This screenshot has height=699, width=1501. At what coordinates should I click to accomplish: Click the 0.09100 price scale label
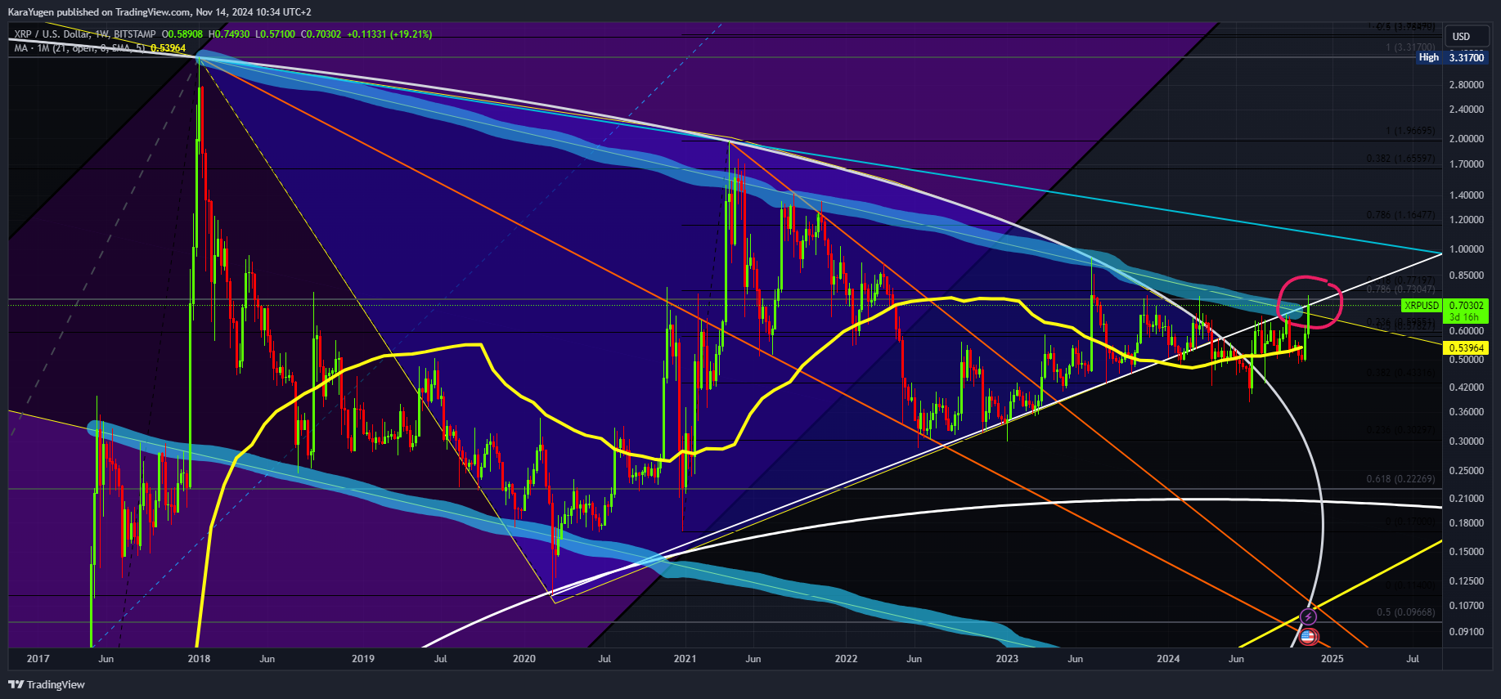point(1466,632)
